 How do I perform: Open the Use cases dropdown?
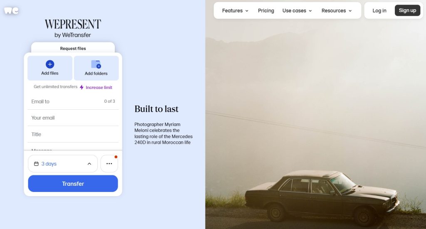297,10
